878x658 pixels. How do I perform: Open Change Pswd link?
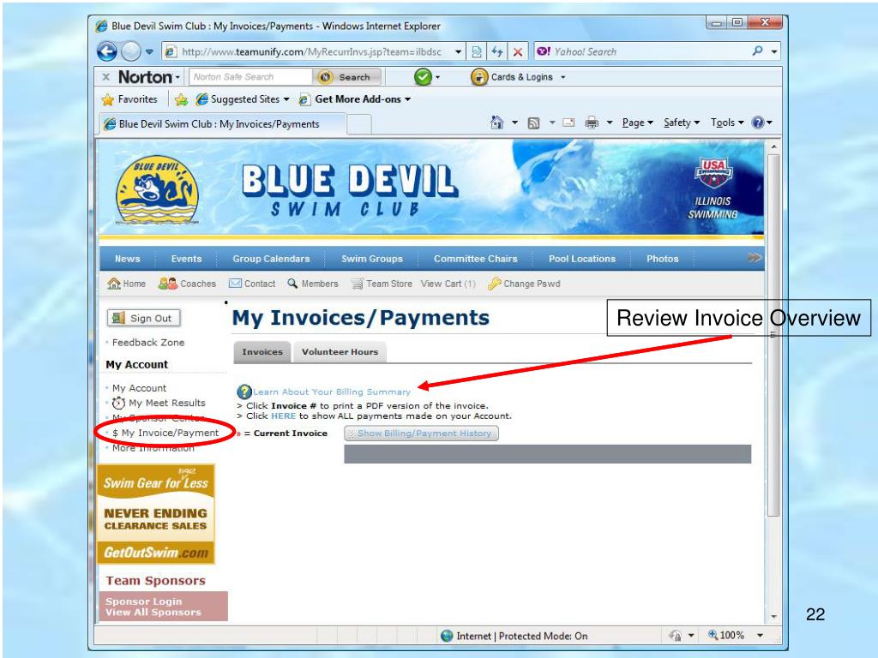click(524, 284)
